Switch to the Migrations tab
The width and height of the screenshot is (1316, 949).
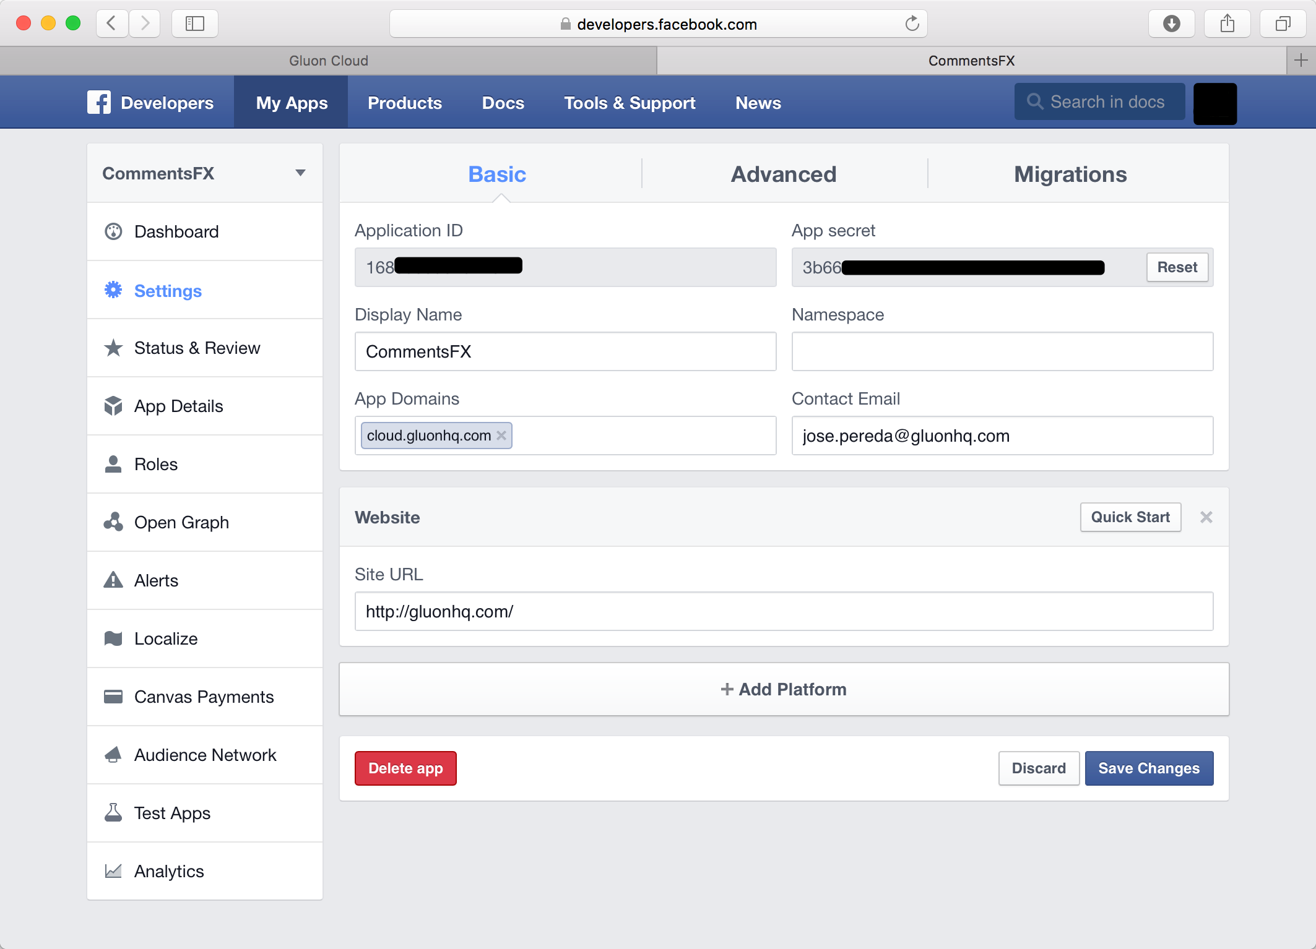[1070, 174]
